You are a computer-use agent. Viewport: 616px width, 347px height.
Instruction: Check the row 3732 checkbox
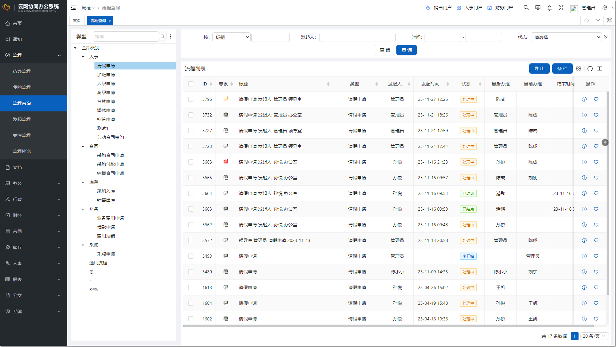(191, 115)
